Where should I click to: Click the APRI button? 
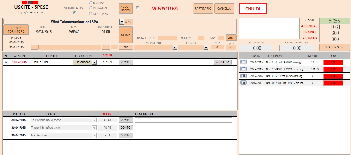[128, 22]
